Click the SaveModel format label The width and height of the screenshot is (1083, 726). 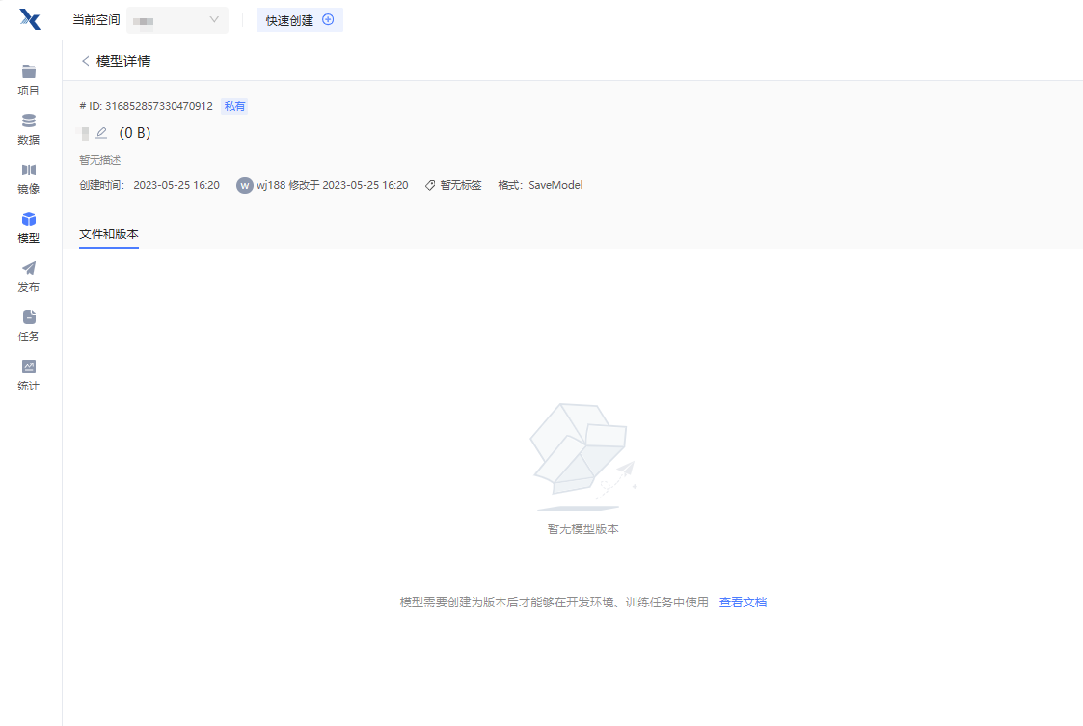tap(555, 185)
